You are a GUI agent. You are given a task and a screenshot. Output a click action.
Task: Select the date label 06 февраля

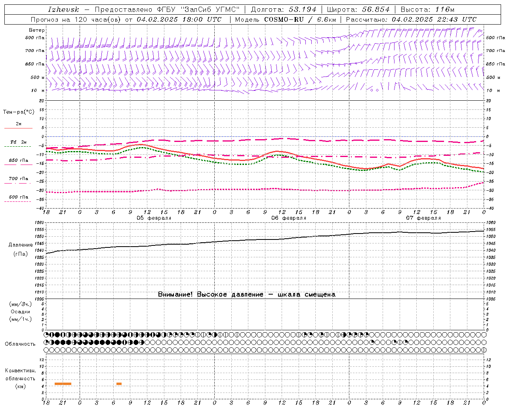(x=288, y=218)
